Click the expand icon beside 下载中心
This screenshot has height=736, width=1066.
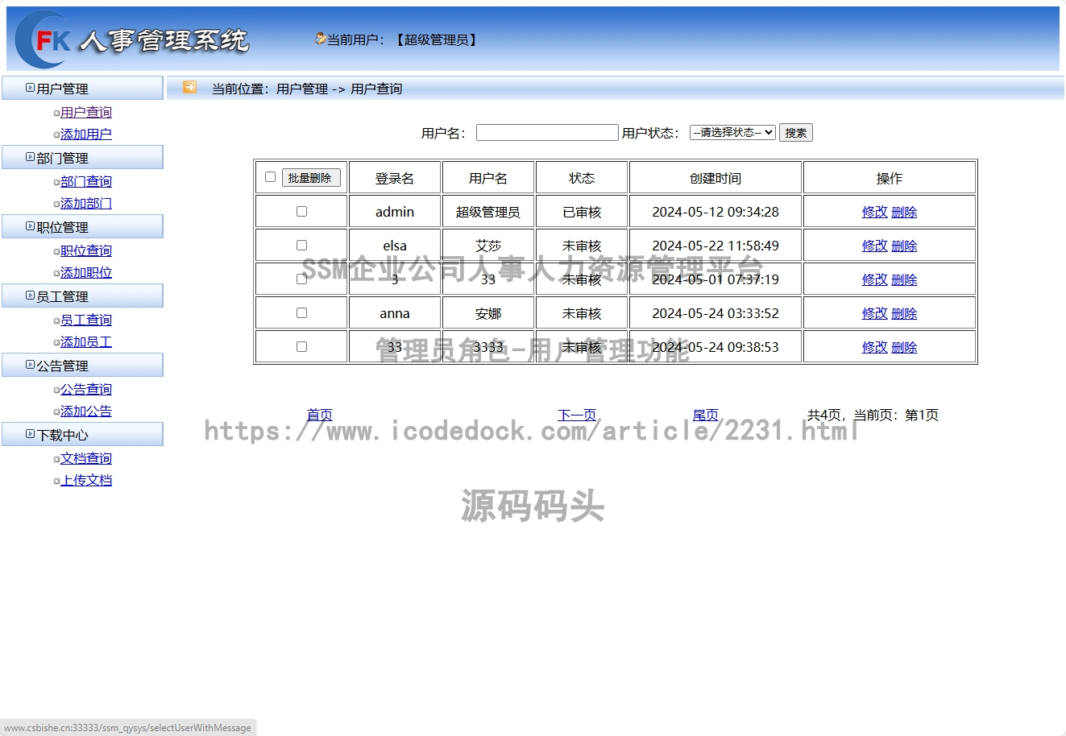[30, 434]
